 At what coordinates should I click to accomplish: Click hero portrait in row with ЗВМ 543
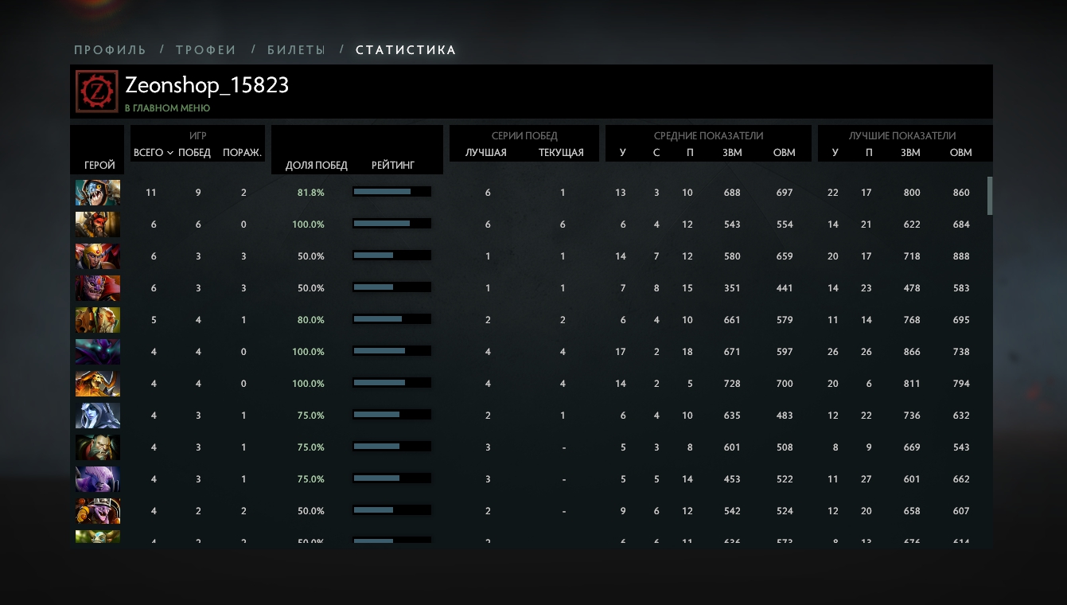click(x=98, y=224)
